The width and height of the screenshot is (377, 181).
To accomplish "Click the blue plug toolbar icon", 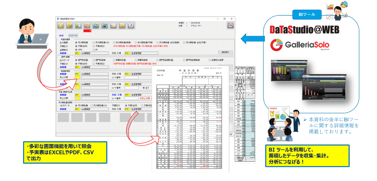I will [x=105, y=25].
